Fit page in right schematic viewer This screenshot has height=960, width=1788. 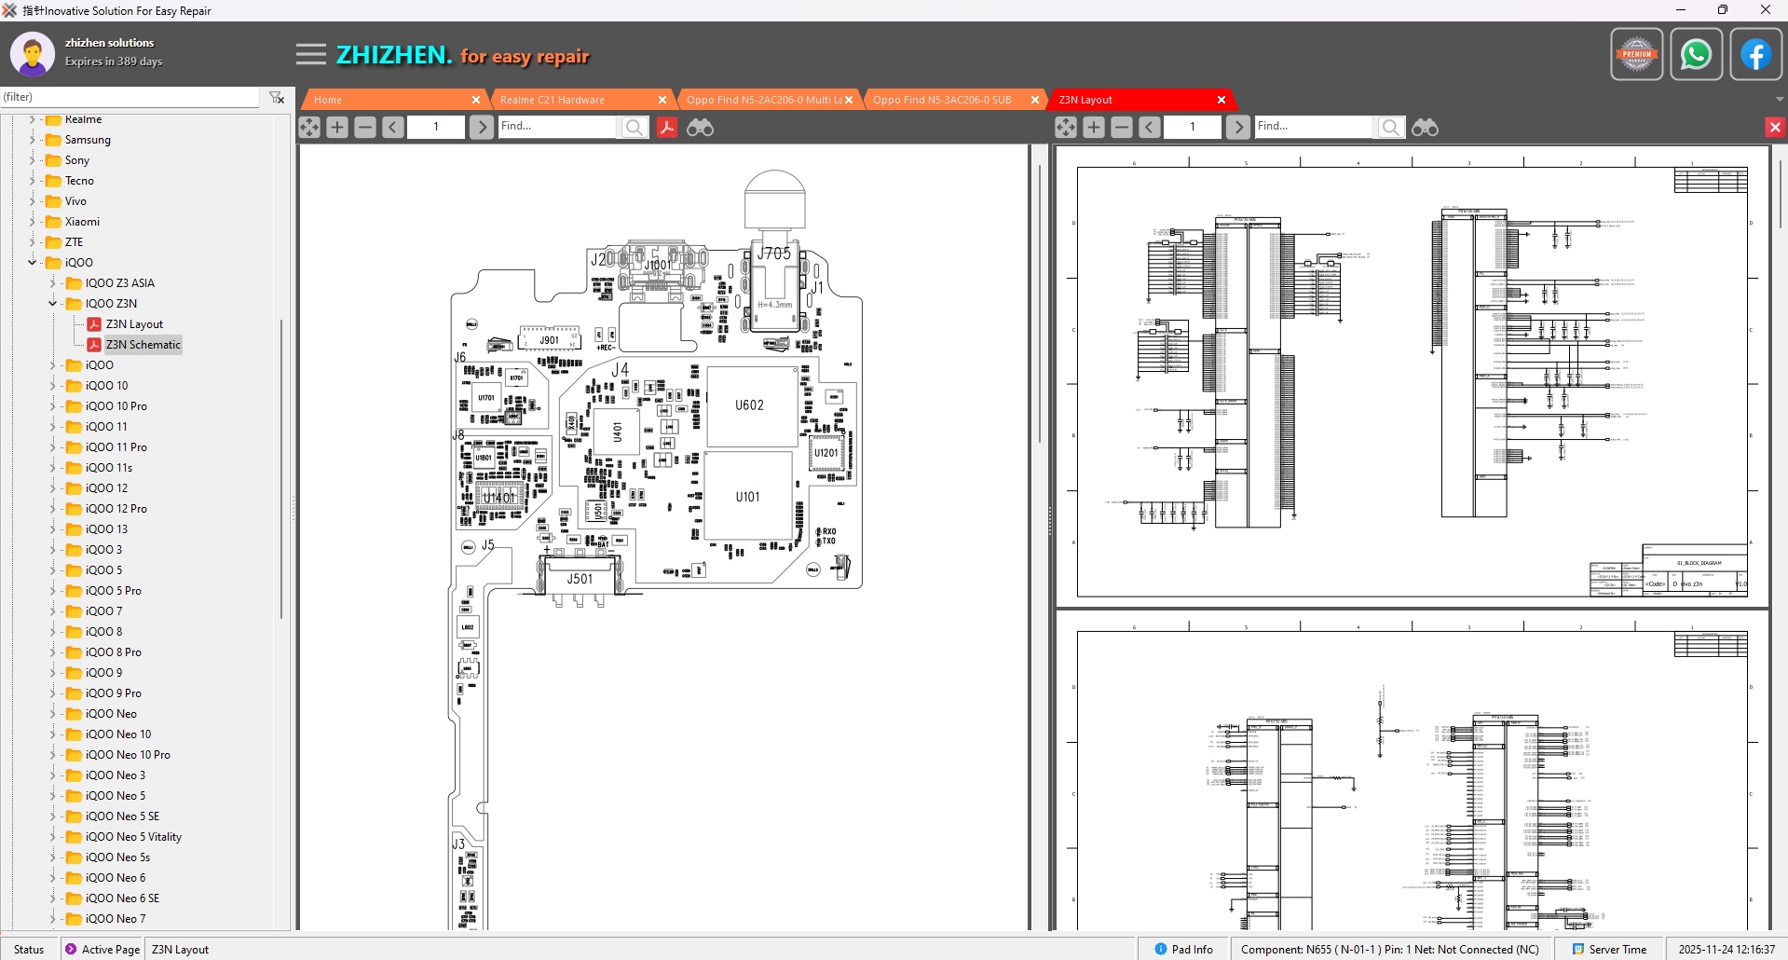[1066, 127]
